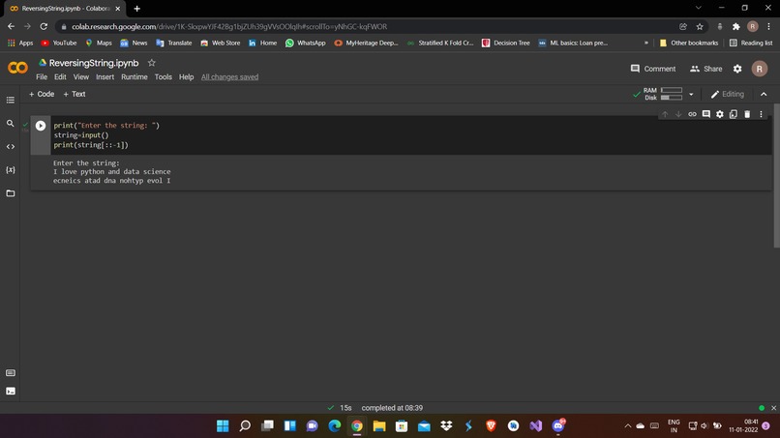Open Windows Start menu

tap(223, 425)
